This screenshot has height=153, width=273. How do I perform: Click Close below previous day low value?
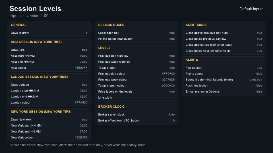pos(259,39)
